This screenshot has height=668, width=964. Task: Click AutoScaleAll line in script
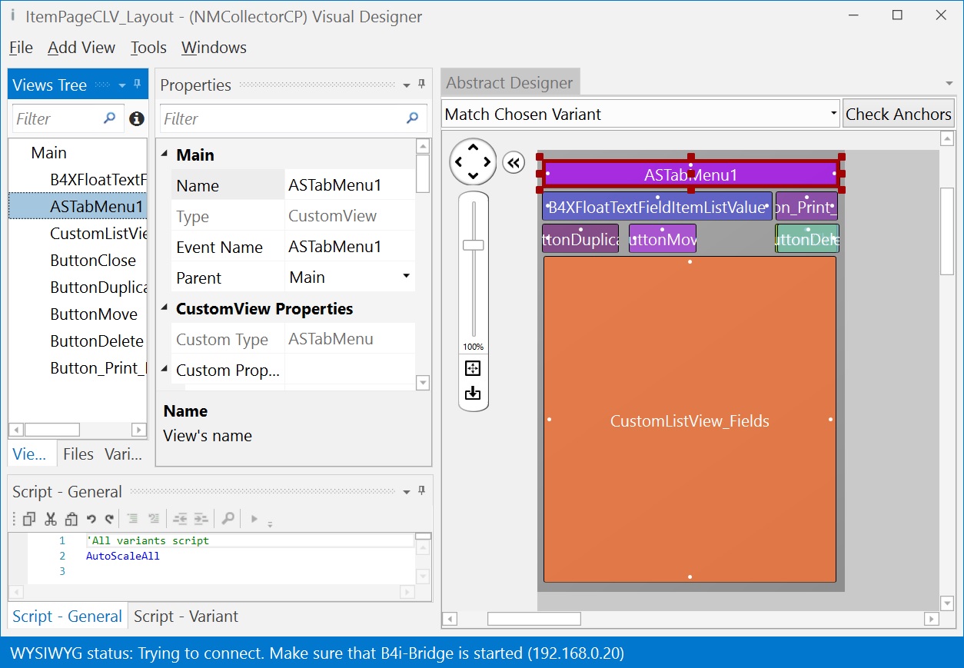tap(122, 556)
